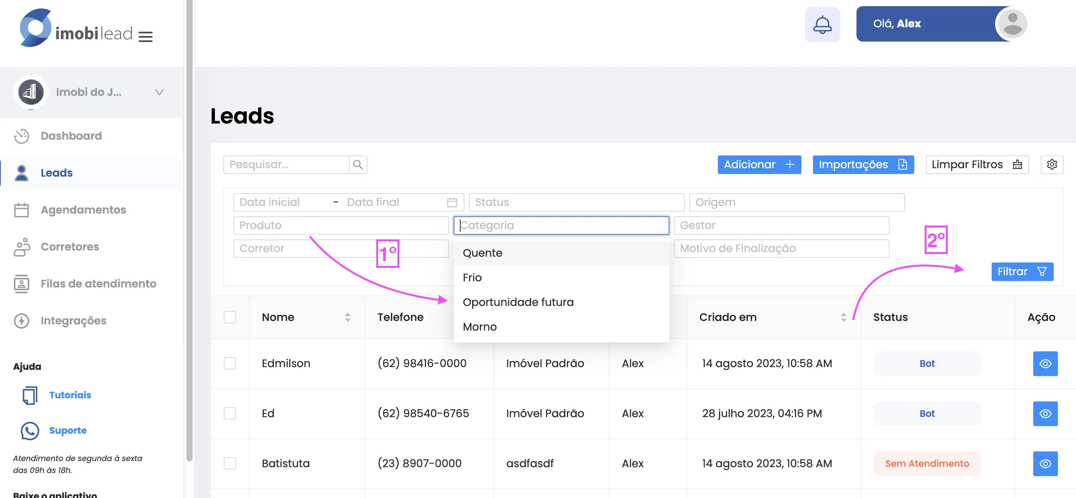View Ed lead details eye icon
The height and width of the screenshot is (498, 1076).
click(1045, 413)
